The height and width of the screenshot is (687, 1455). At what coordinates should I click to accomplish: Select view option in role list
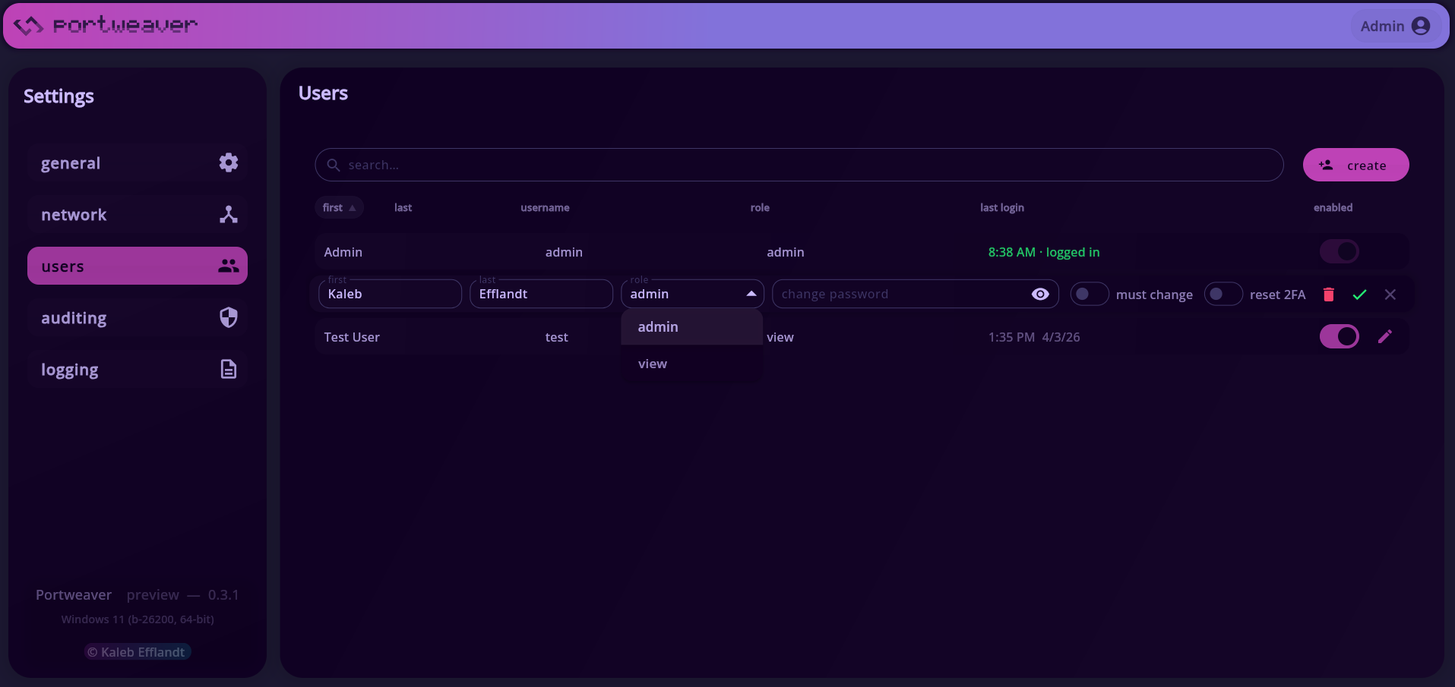coord(691,364)
